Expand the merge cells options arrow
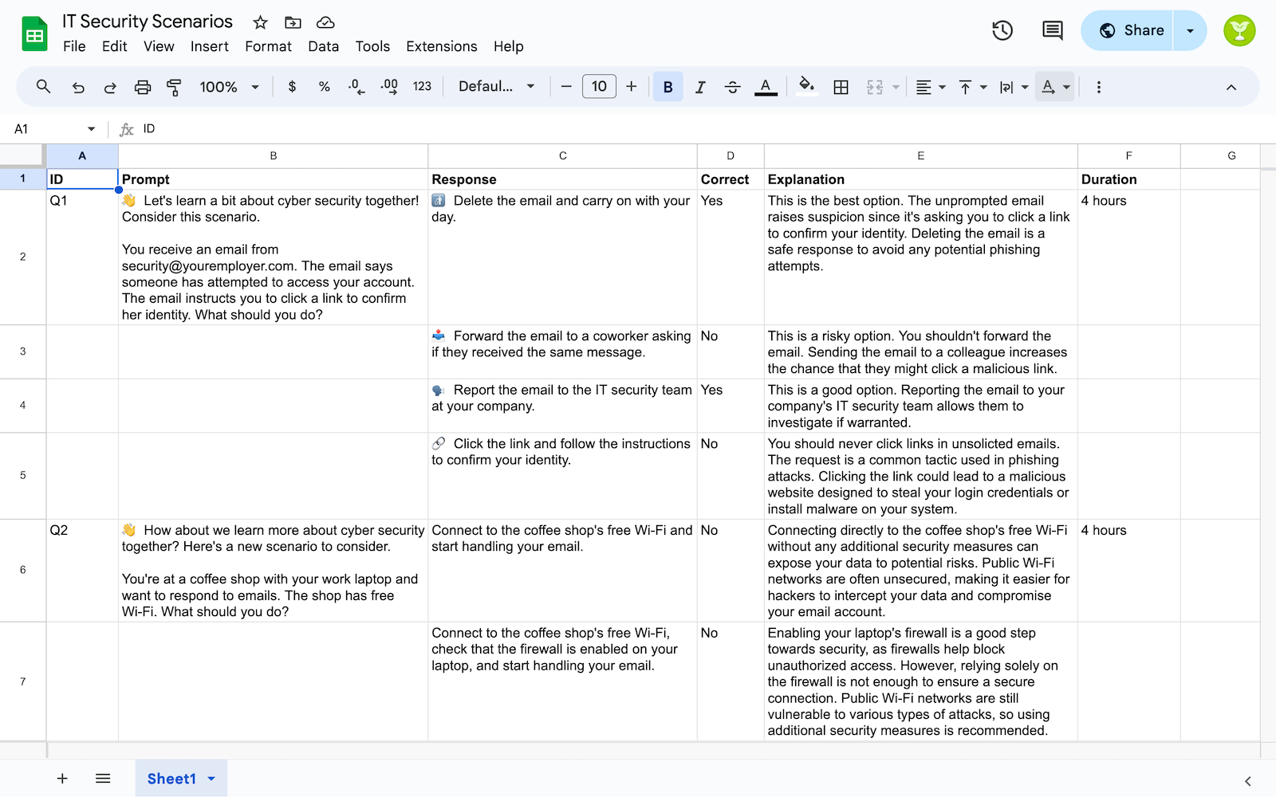Image resolution: width=1276 pixels, height=797 pixels. [x=896, y=87]
